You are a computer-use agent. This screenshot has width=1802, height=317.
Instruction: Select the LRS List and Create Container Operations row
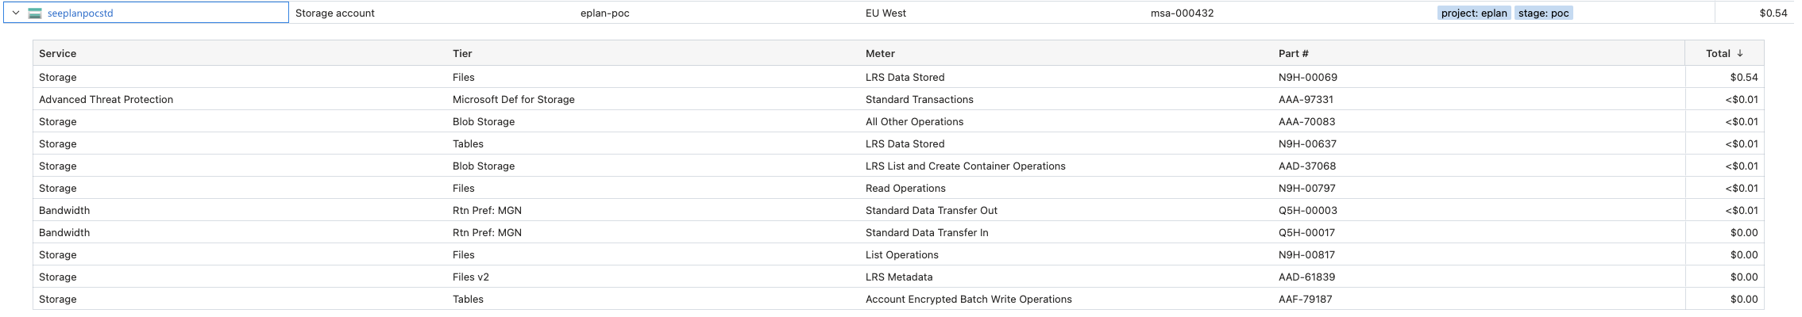click(x=965, y=166)
